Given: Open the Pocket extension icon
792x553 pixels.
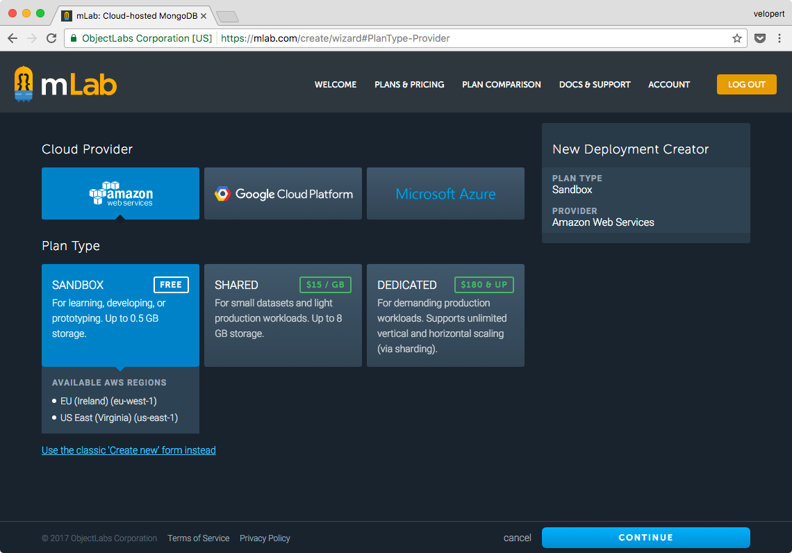Looking at the screenshot, I should (759, 38).
